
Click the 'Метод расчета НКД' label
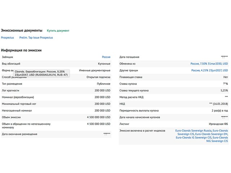(x=131, y=97)
